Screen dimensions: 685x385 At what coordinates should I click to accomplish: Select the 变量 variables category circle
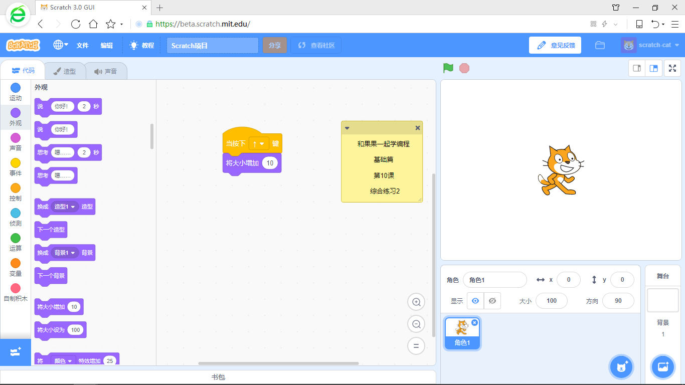16,263
